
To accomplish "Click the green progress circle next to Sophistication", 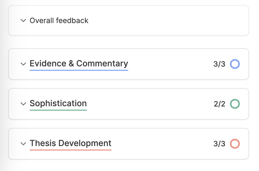I will [x=235, y=104].
